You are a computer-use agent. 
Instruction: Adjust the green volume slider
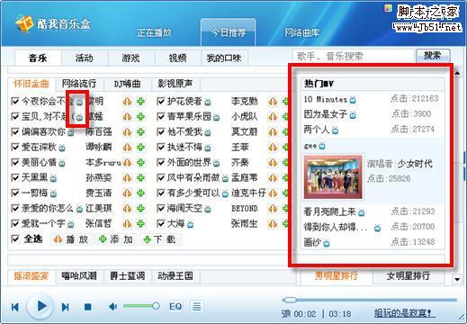(141, 306)
